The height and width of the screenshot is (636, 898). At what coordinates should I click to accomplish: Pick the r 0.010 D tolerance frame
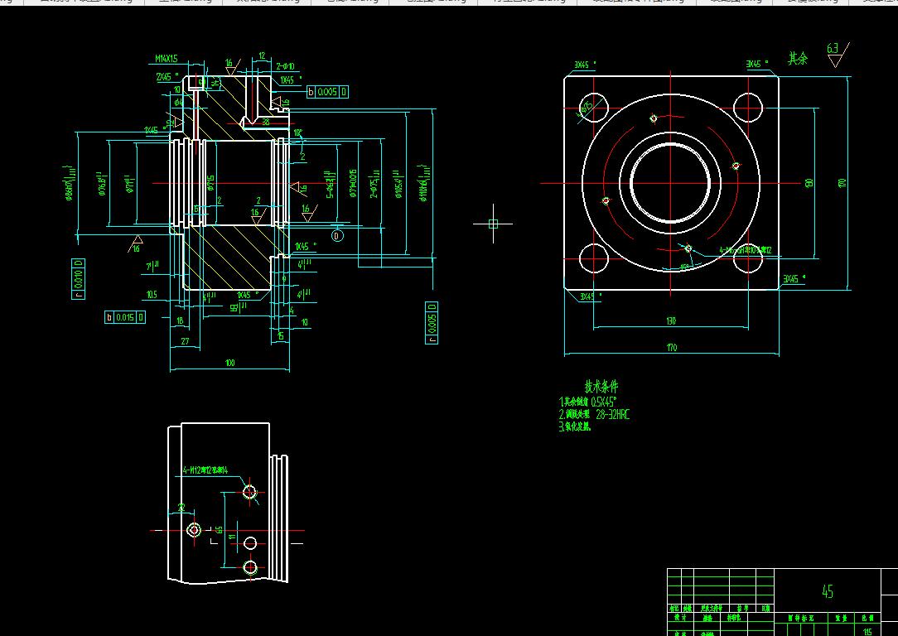pos(79,279)
